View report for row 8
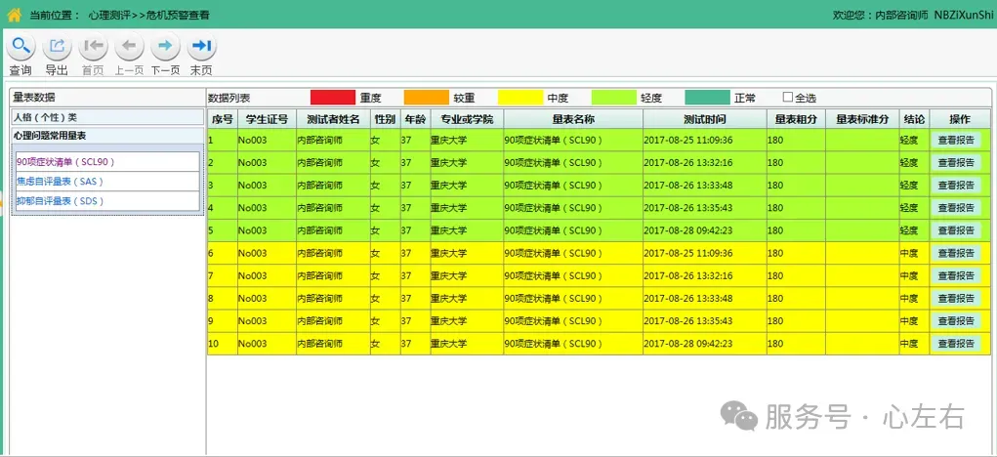This screenshot has width=997, height=457. [956, 298]
